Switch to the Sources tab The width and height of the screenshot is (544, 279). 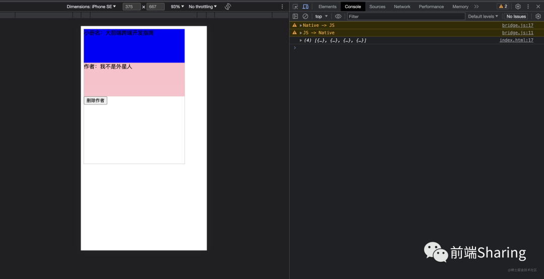[x=377, y=7]
